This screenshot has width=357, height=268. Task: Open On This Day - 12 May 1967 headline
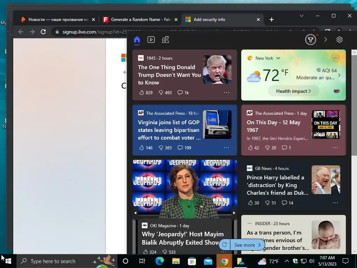point(273,126)
